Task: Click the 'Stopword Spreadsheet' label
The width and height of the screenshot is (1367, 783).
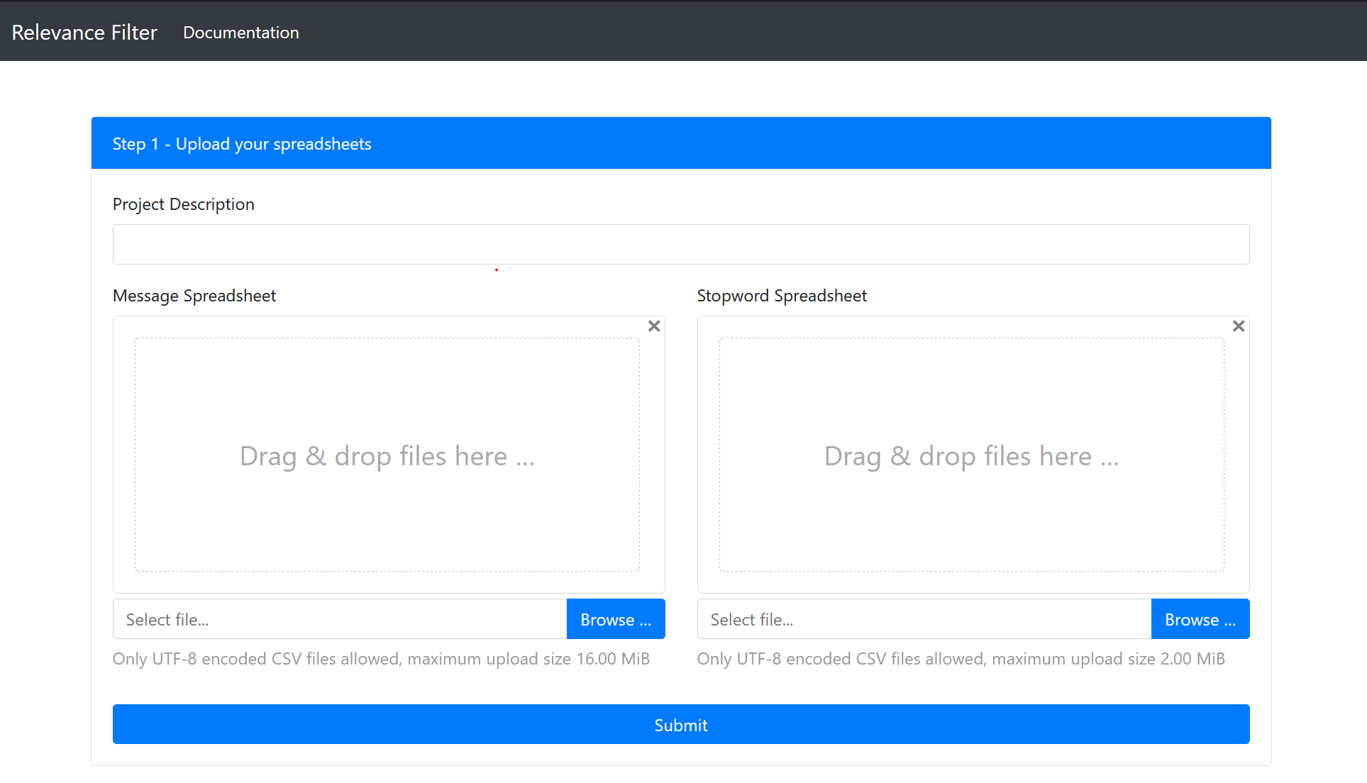Action: point(782,296)
